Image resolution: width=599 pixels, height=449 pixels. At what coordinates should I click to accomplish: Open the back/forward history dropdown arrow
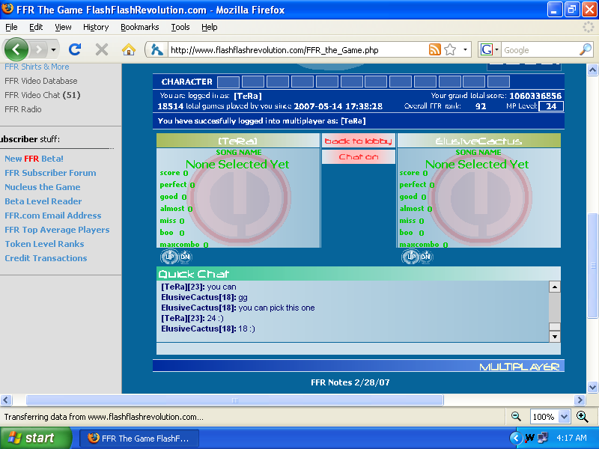pyautogui.click(x=53, y=50)
